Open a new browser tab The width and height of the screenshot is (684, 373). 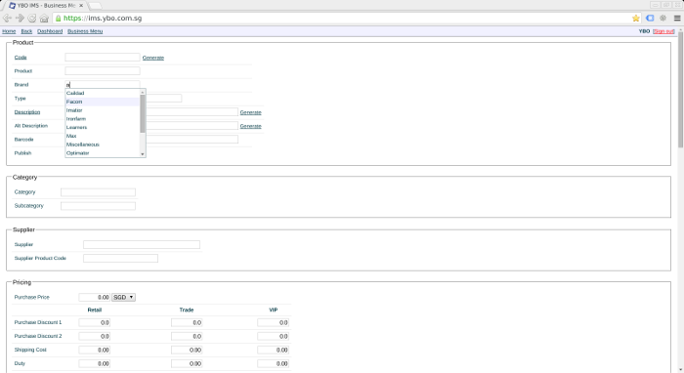pos(95,6)
